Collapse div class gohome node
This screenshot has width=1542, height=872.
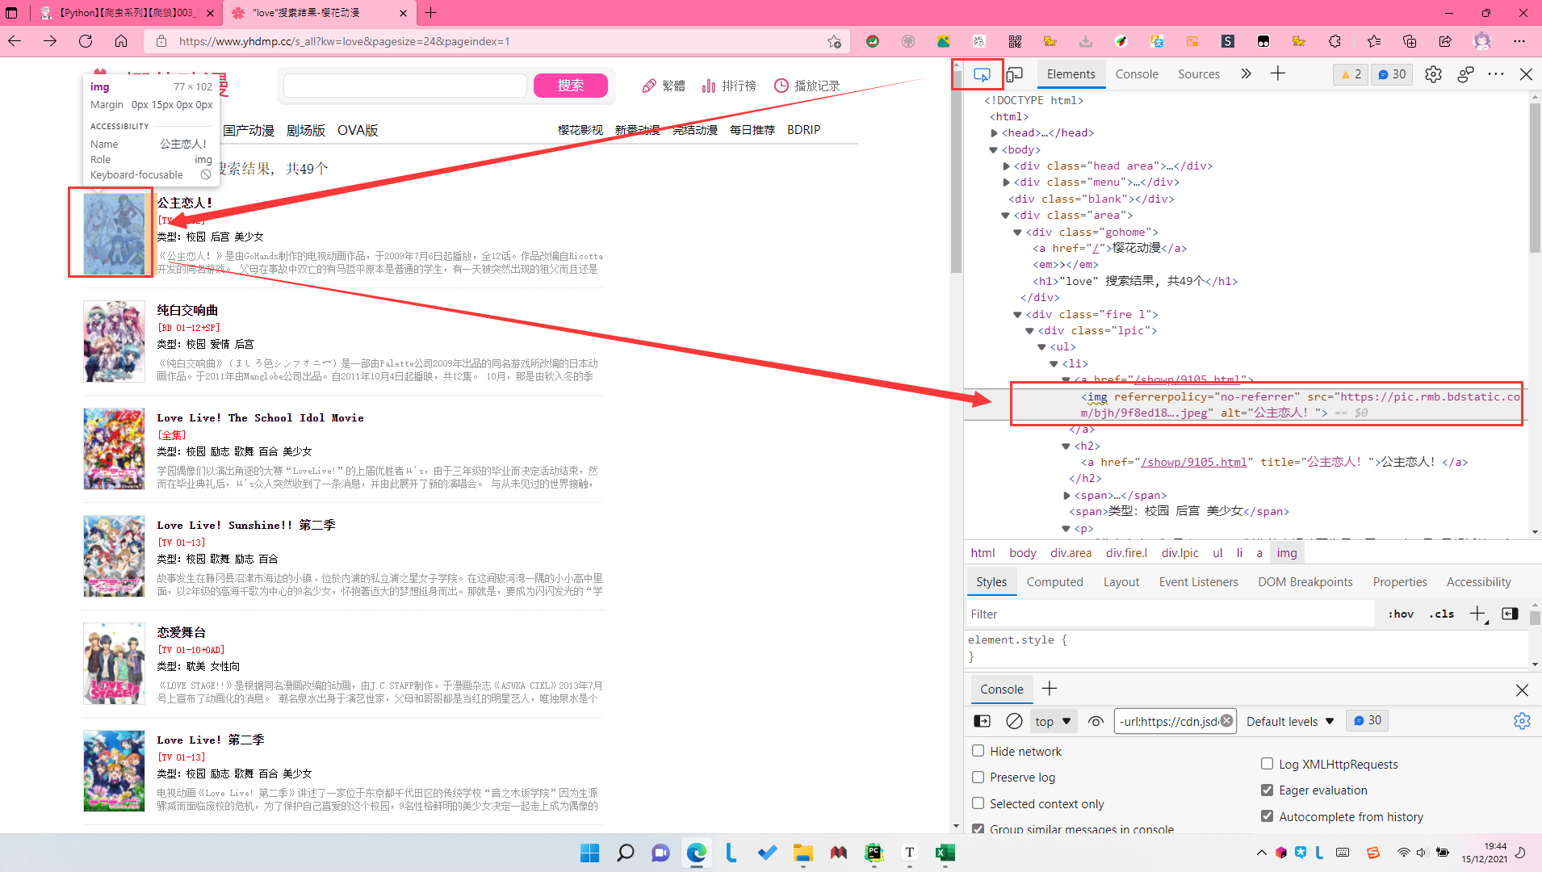pos(1017,233)
